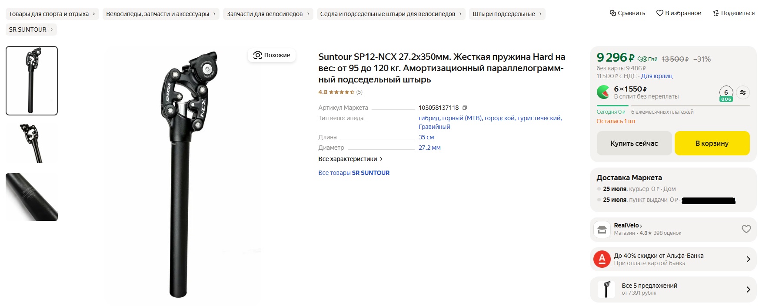The image size is (759, 306).
Task: Open the breadcrumb 'Штыри подседельные'
Action: click(507, 14)
